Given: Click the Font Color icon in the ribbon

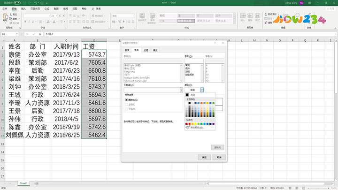Looking at the screenshot, I should (x=54, y=22).
